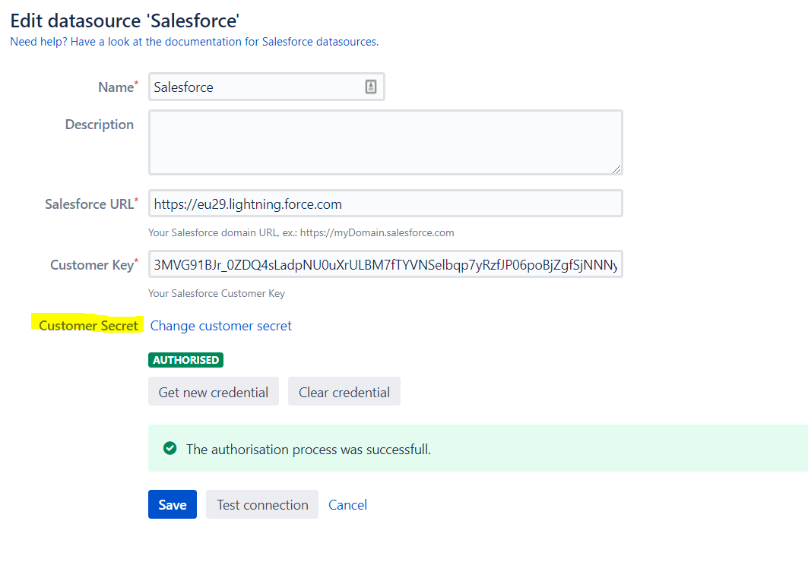Click the resize handle of Description textarea

(616, 169)
